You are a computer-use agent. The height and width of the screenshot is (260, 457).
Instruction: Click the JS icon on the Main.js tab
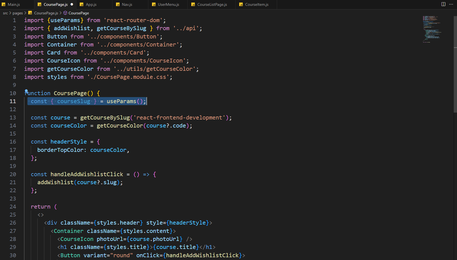tap(4, 4)
